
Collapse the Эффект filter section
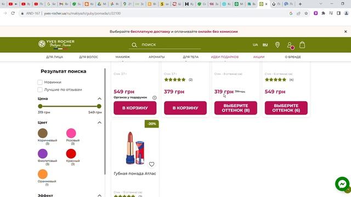point(99,195)
